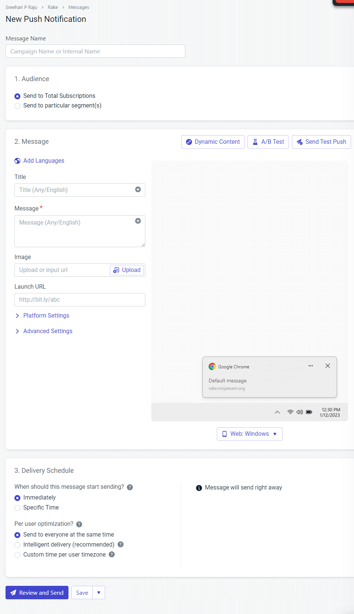Open the Save button dropdown arrow
The width and height of the screenshot is (354, 614).
click(99, 593)
